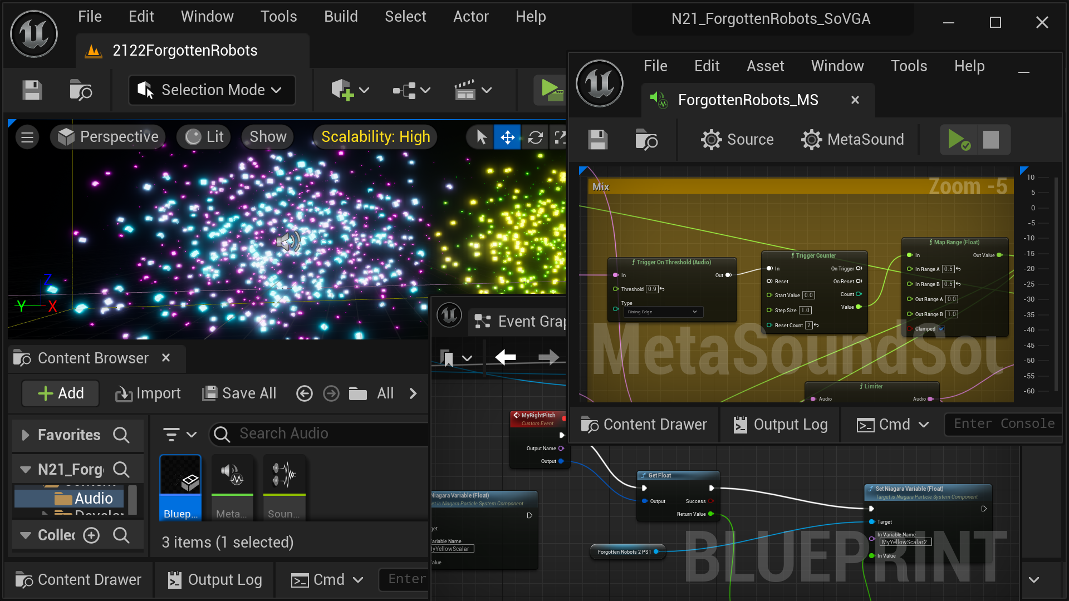Activate the Translate move tool

(x=508, y=137)
